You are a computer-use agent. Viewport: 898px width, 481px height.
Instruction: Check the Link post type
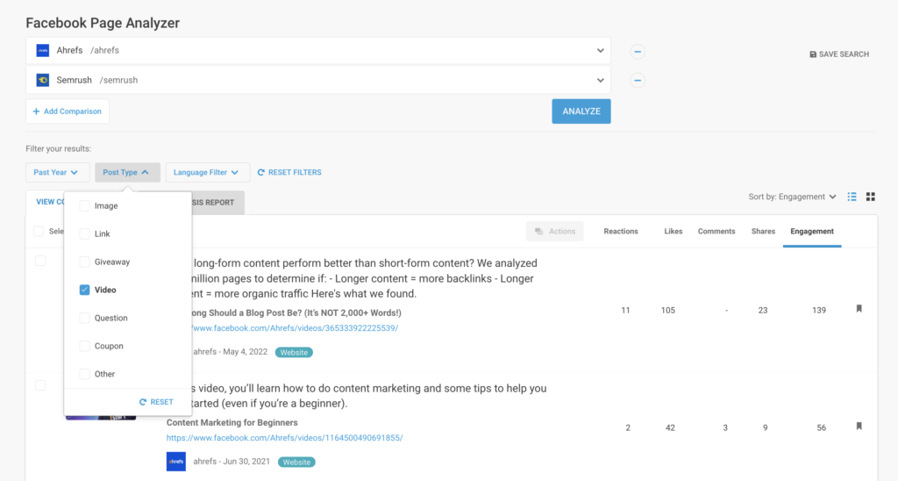(84, 233)
